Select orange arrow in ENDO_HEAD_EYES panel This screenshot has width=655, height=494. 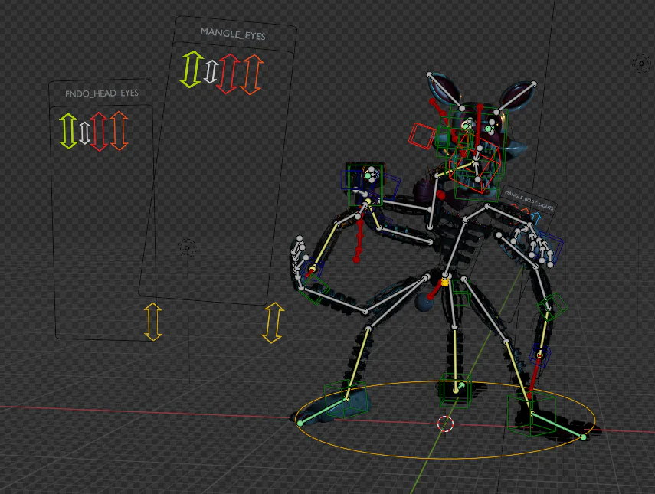click(x=119, y=131)
